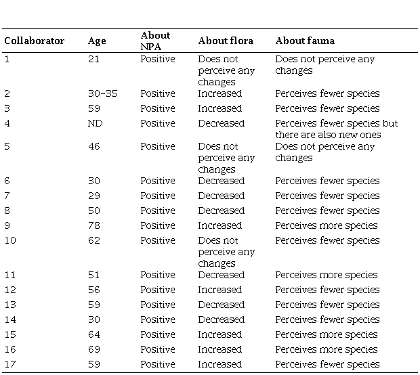Select the age cell showing 69
The width and height of the screenshot is (420, 375).
(x=94, y=349)
